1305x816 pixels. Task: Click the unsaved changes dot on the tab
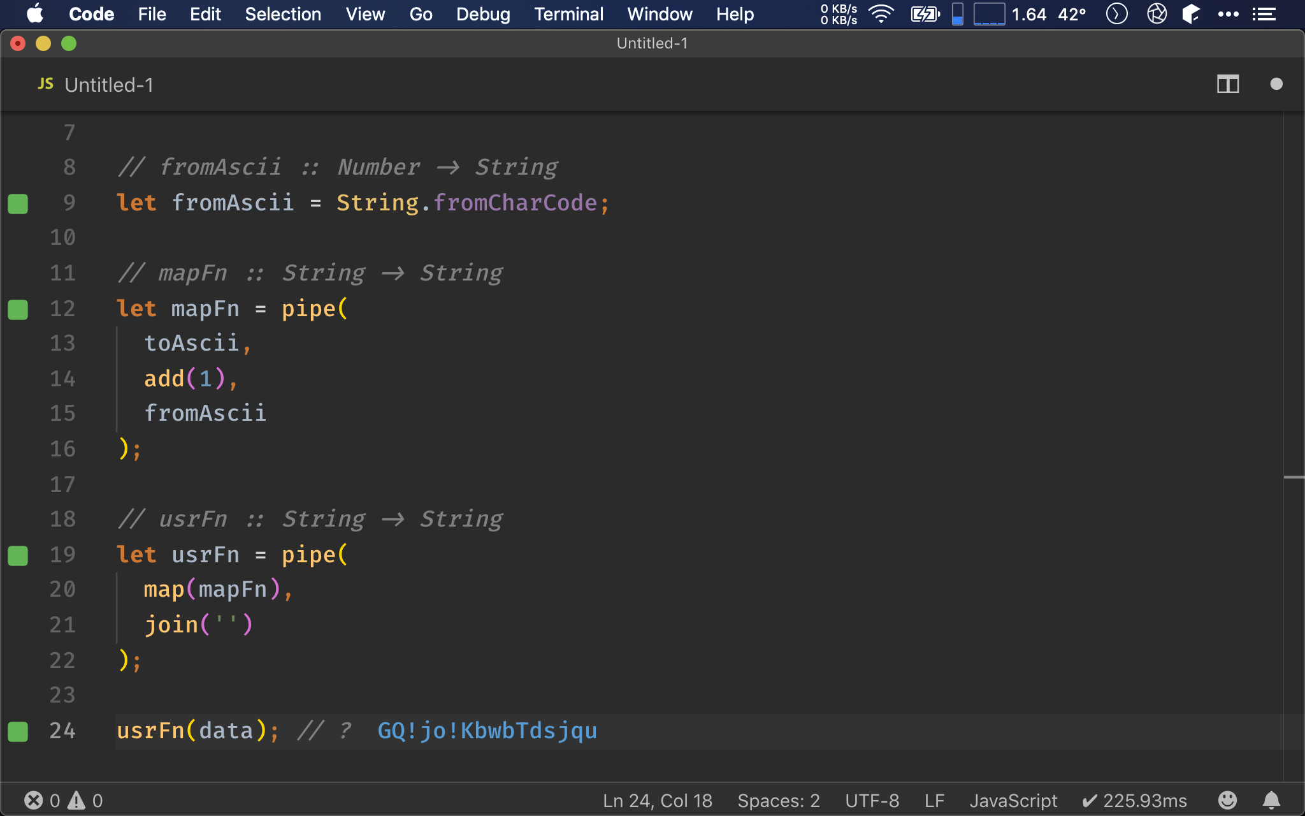point(1276,84)
